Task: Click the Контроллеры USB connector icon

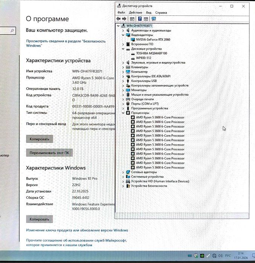Action: point(128,81)
